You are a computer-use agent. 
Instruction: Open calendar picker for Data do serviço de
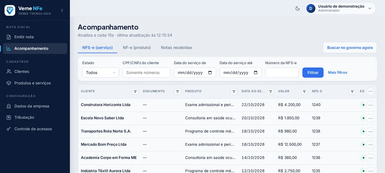[210, 72]
